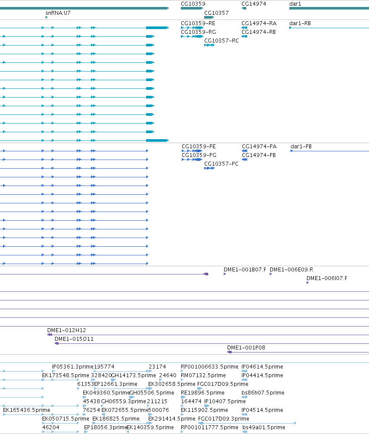The image size is (369, 434).
Task: Select the CG10357 gene label
Action: [x=216, y=13]
